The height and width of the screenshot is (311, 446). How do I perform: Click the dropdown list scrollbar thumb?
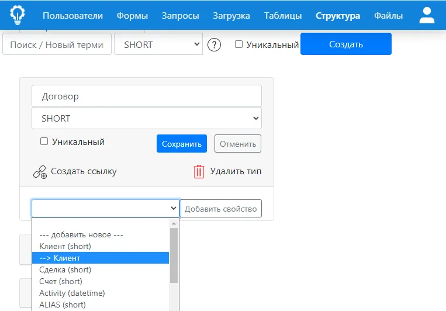(x=174, y=255)
